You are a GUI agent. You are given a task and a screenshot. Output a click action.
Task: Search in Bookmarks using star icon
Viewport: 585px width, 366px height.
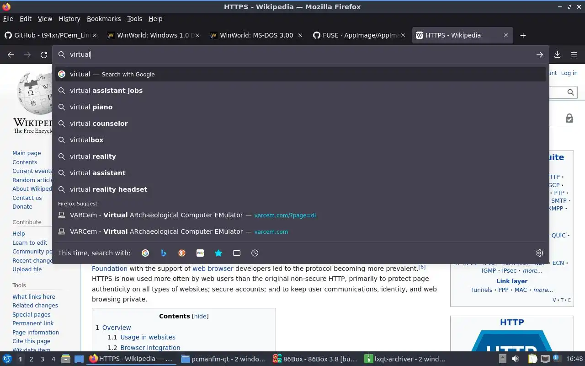click(x=218, y=253)
